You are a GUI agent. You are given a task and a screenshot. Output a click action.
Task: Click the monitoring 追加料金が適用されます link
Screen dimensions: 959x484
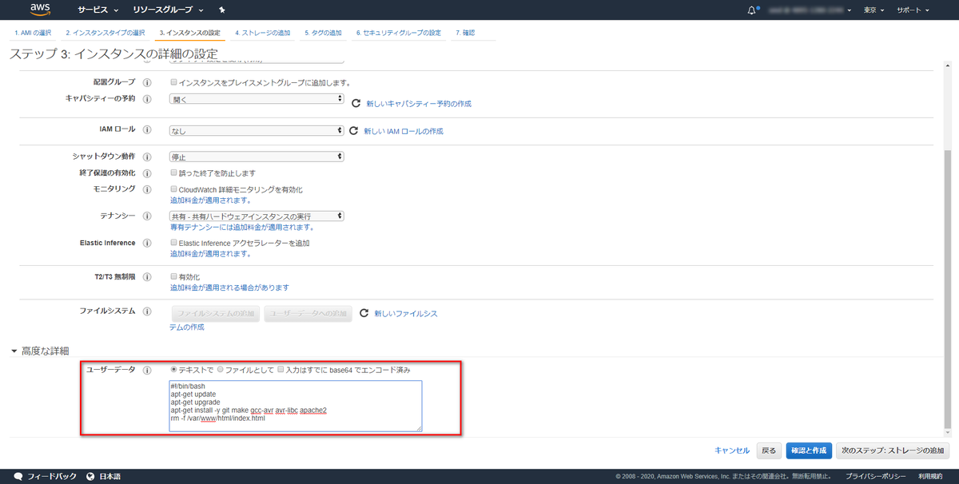210,200
